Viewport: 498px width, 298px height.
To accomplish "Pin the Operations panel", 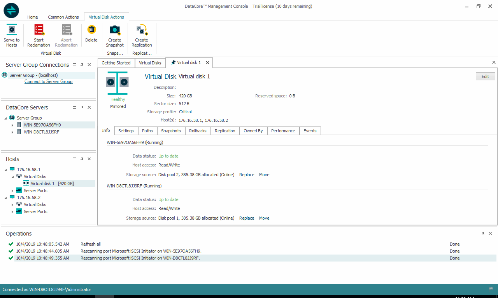I will point(483,234).
